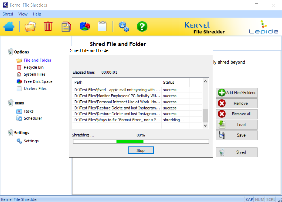Viewport: 282px width, 202px height.
Task: Click the gear icon beside Settings
Action: pyautogui.click(x=19, y=141)
